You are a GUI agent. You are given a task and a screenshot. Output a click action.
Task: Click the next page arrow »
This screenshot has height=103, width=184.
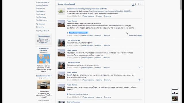(141, 4)
